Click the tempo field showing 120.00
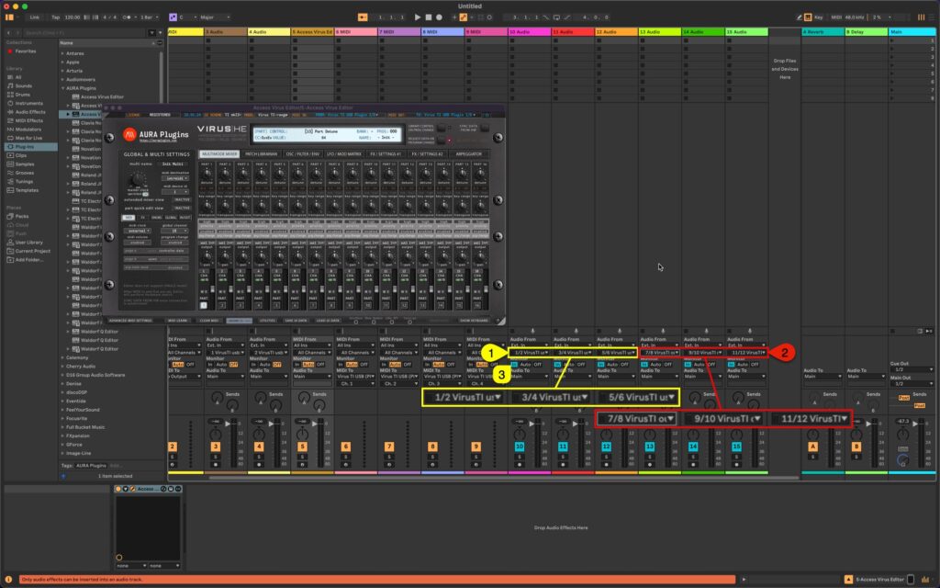Screen dimensions: 940x588 (x=71, y=17)
